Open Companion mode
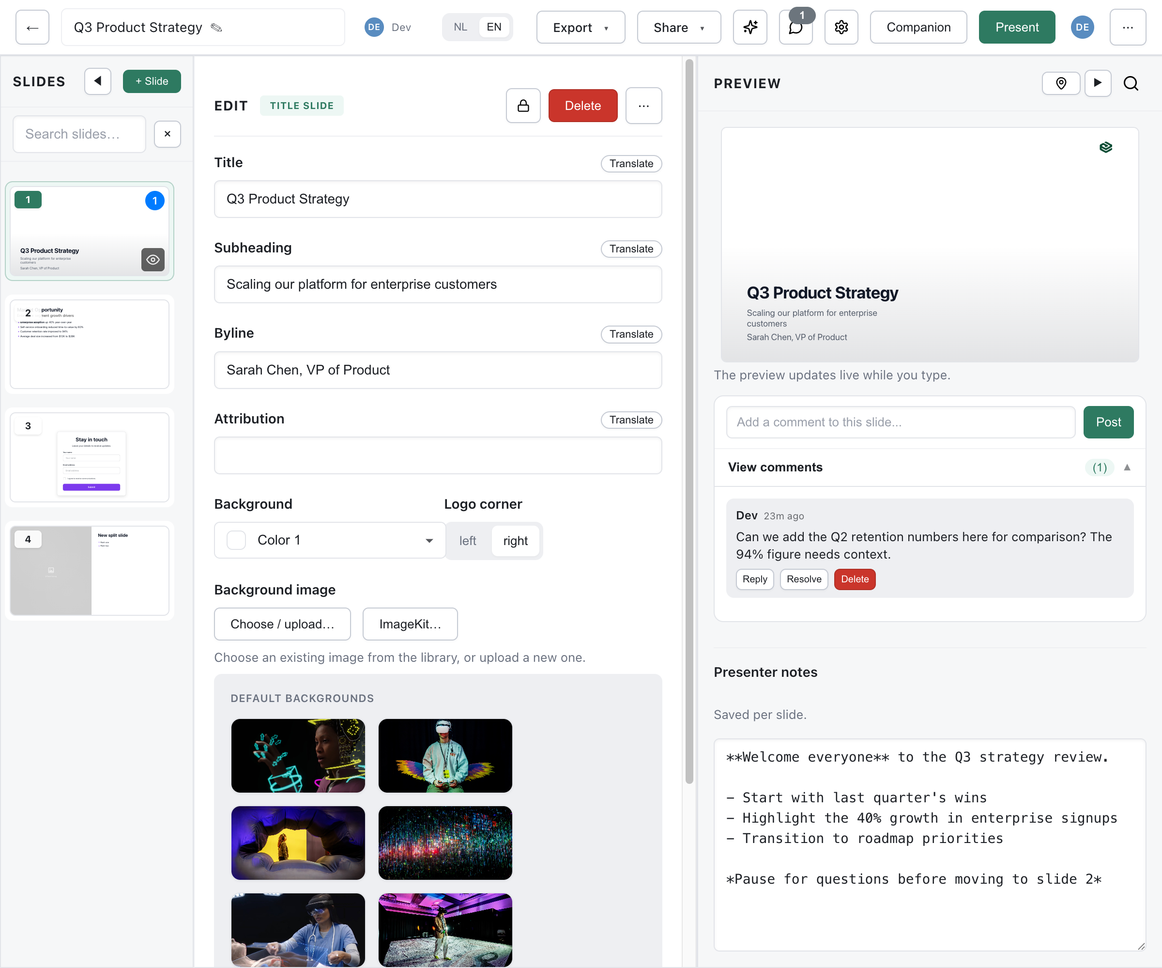Image resolution: width=1162 pixels, height=968 pixels. (x=918, y=27)
